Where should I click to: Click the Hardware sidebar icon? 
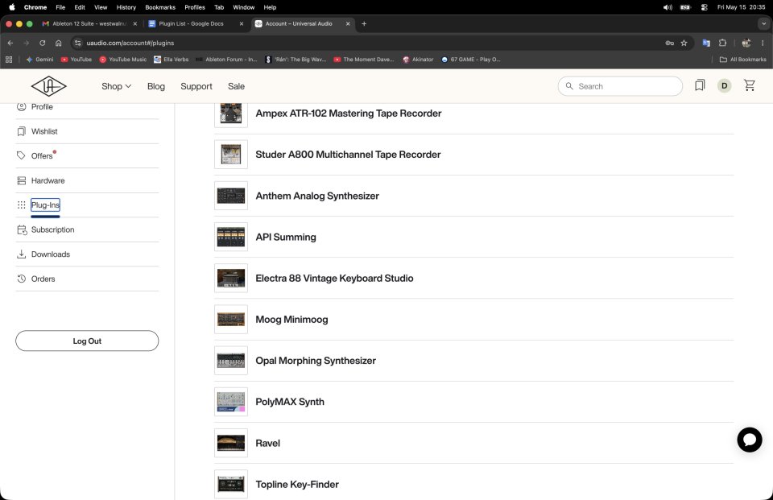coord(21,180)
